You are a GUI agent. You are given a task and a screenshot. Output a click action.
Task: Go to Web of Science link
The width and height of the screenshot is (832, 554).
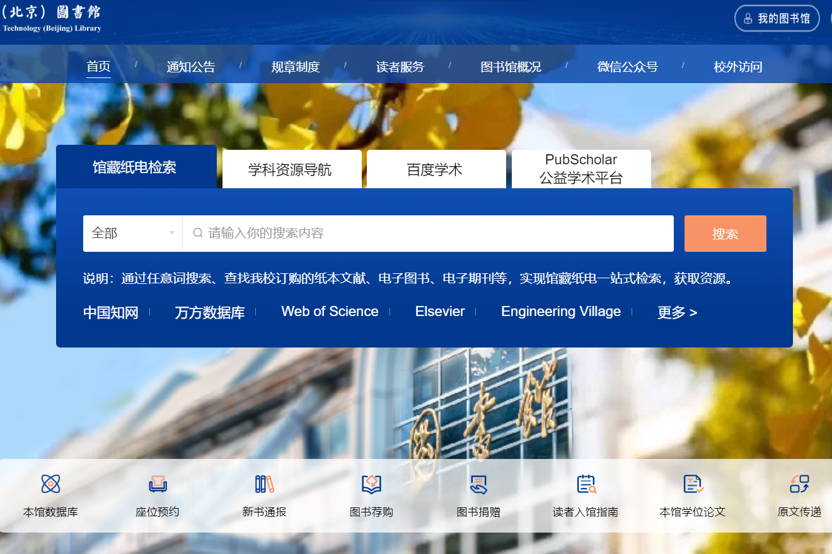click(330, 312)
